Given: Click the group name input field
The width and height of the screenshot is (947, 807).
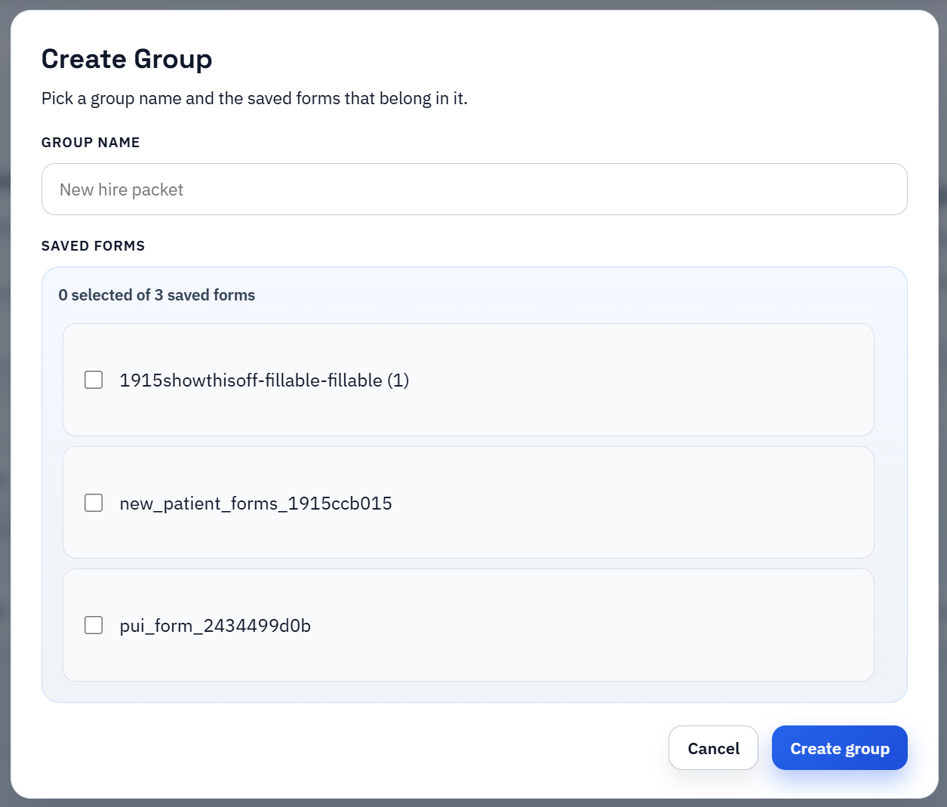Looking at the screenshot, I should click(x=474, y=189).
